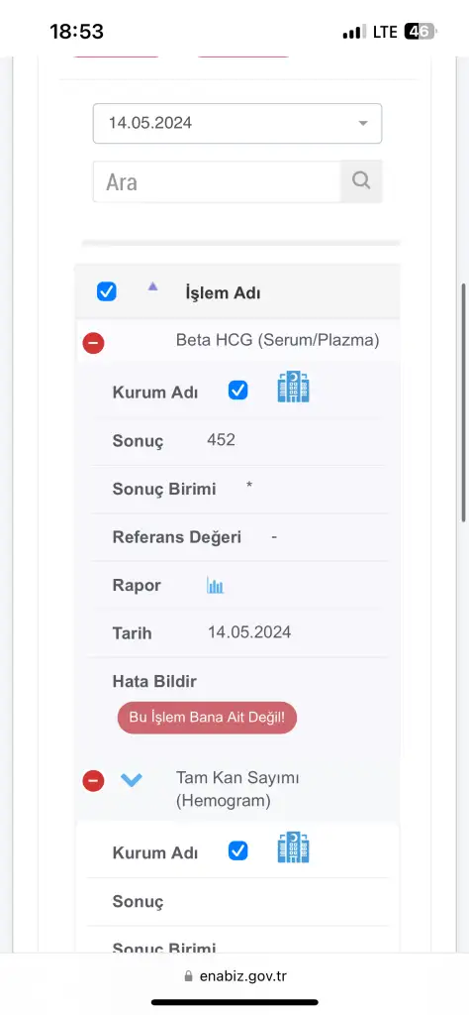This screenshot has height=1015, width=469.
Task: Tap the lock icon beside enabiz.gov.tr
Action: pos(189,975)
